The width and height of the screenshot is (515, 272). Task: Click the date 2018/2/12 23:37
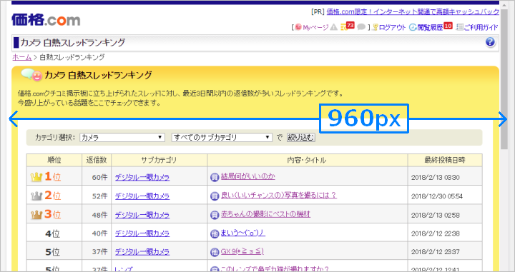point(435,252)
